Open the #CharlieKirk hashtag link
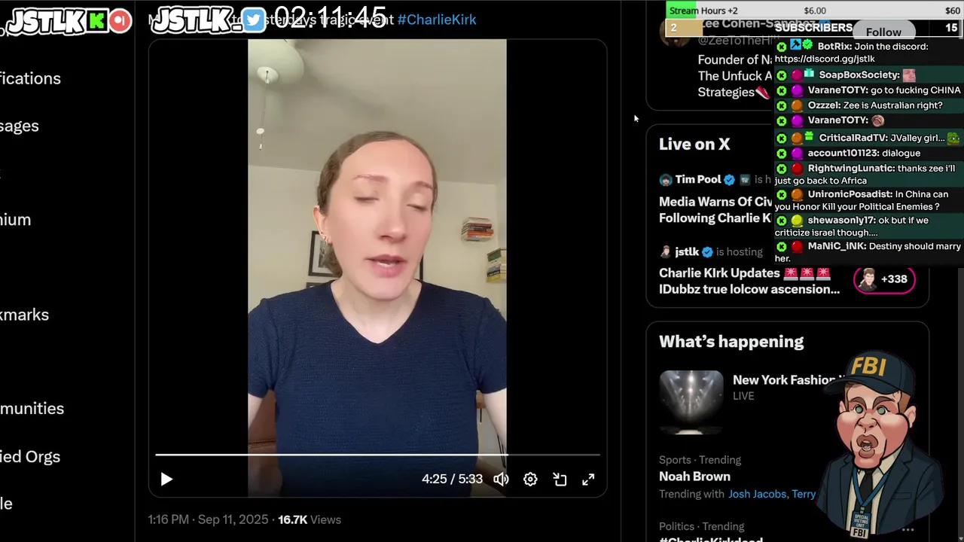The image size is (964, 542). (x=437, y=20)
